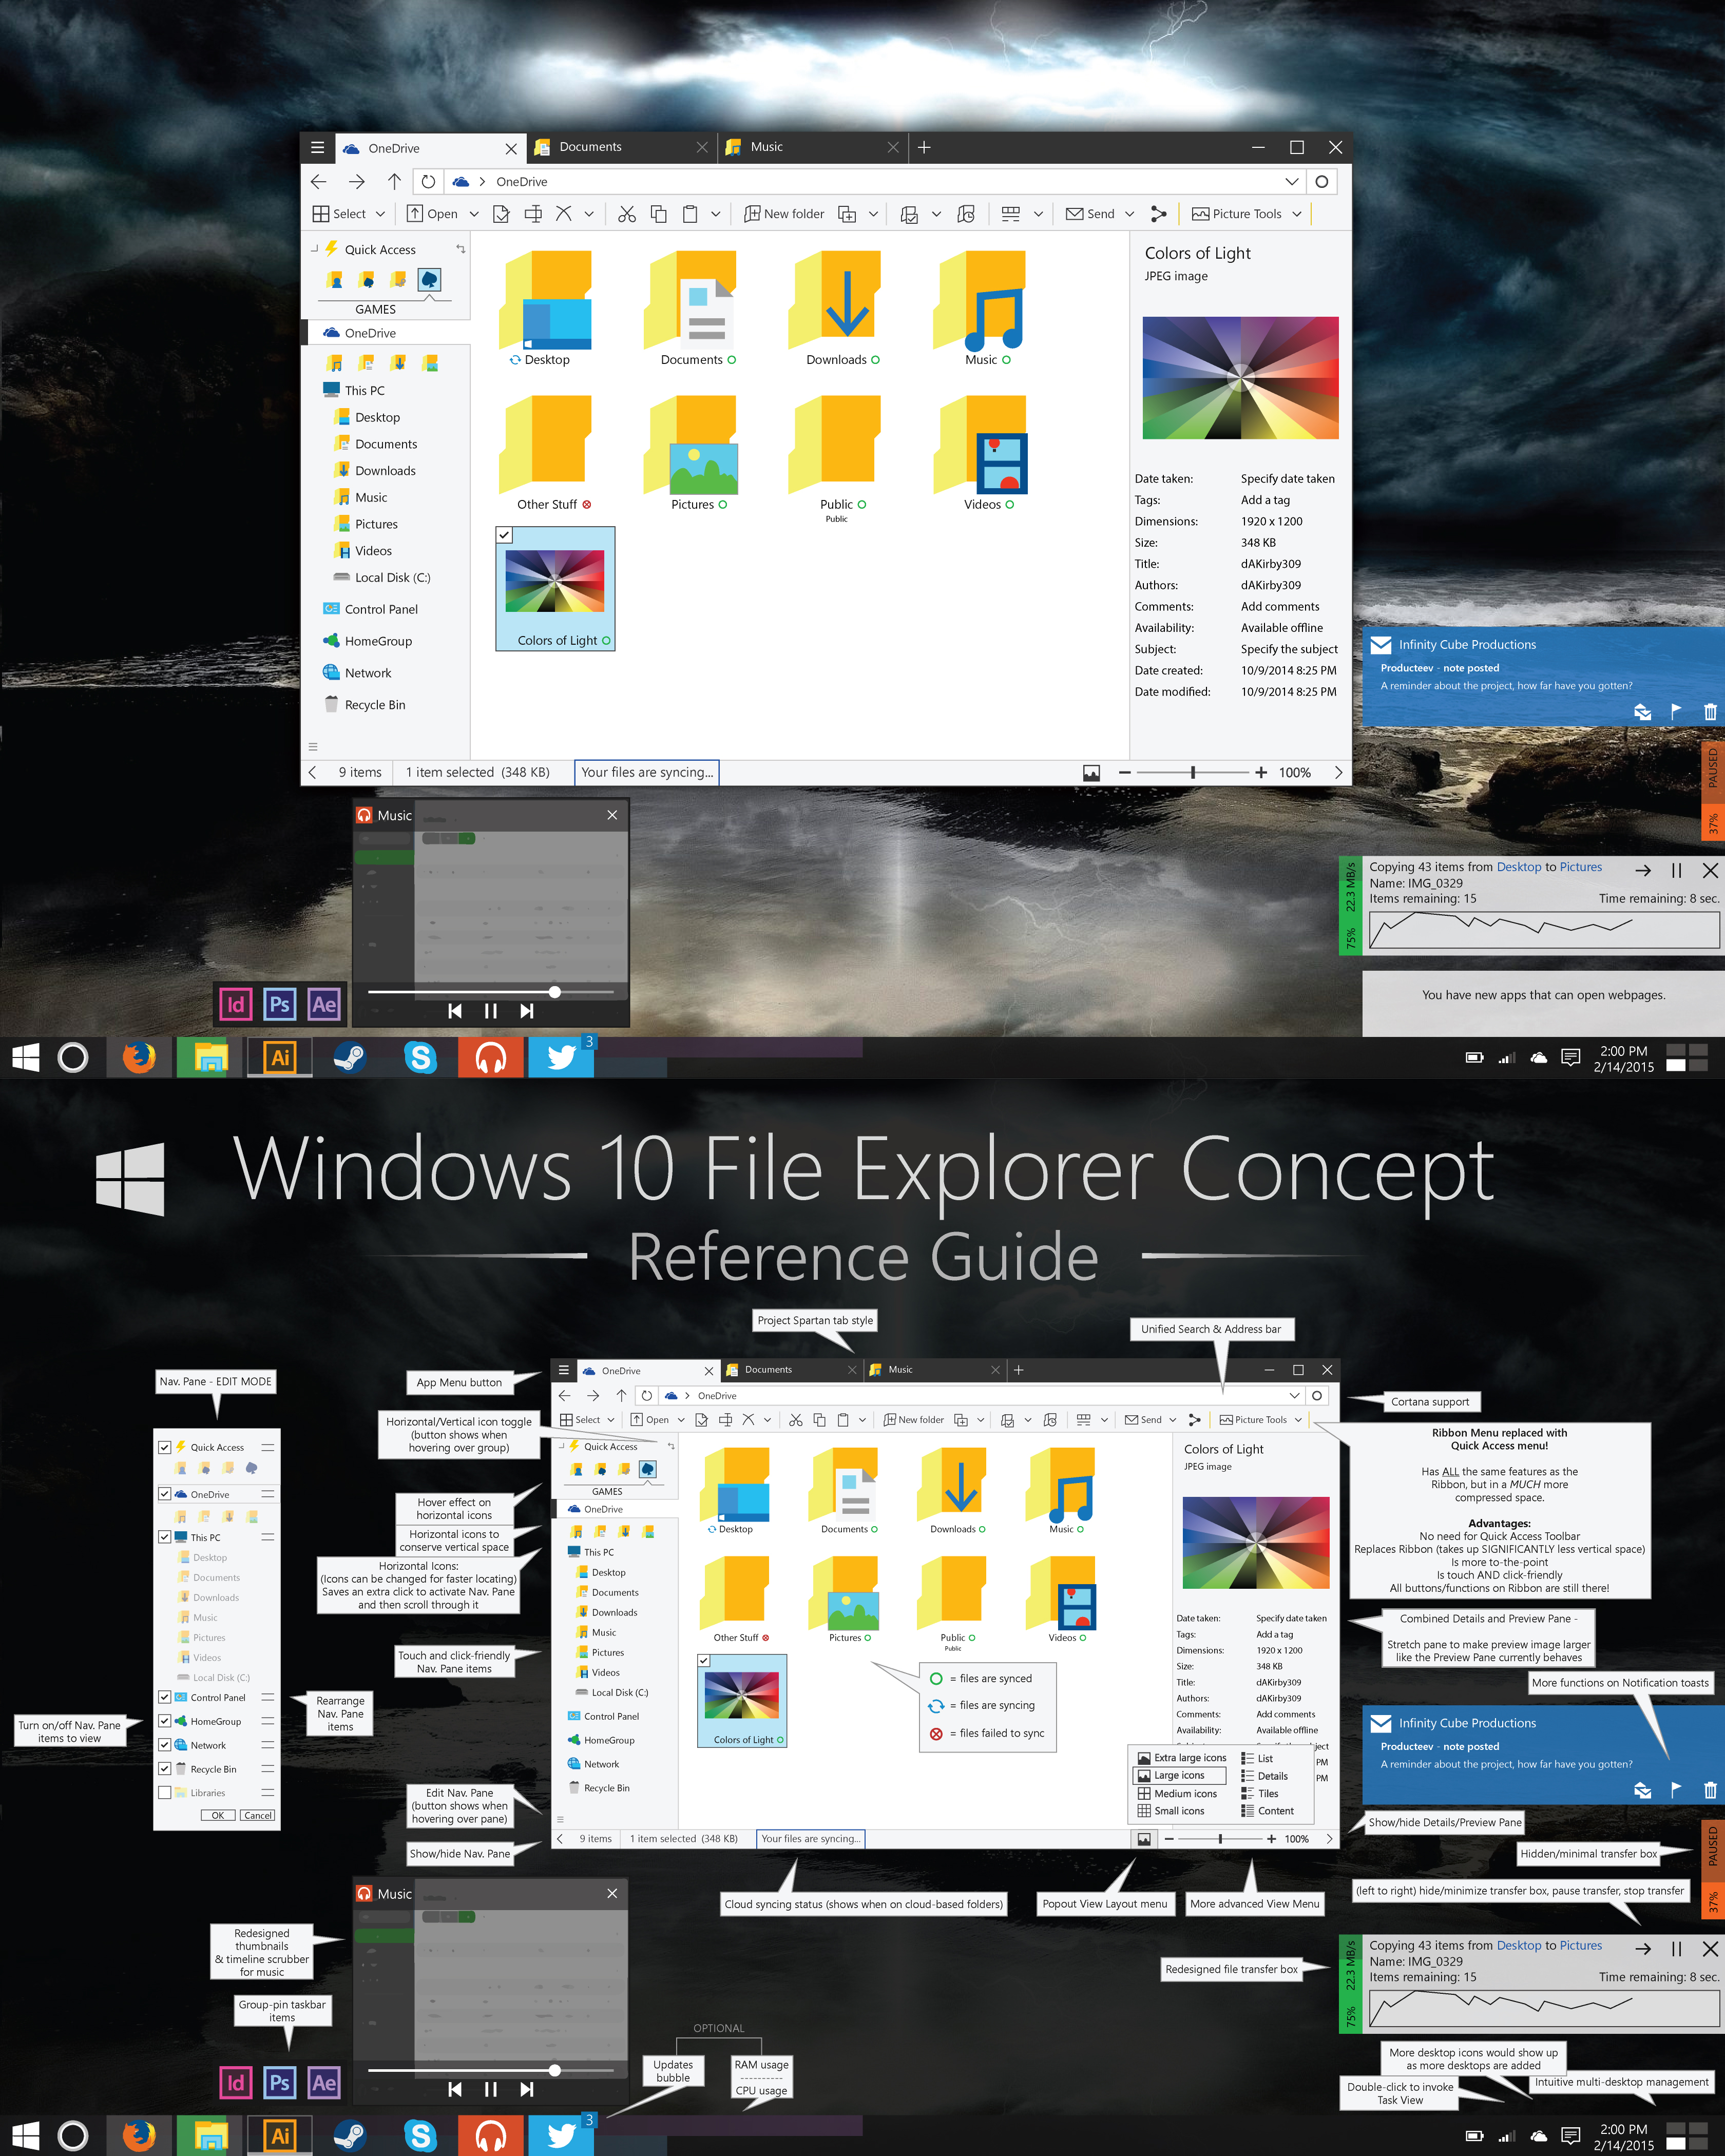Expand the Select dropdown arrow in the upper toolbar

380,214
